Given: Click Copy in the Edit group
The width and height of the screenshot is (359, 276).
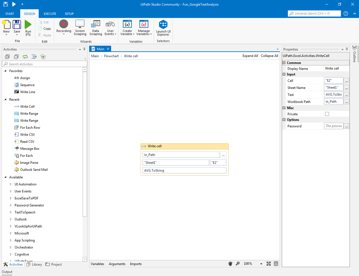Looking at the screenshot, I should pos(45,29).
